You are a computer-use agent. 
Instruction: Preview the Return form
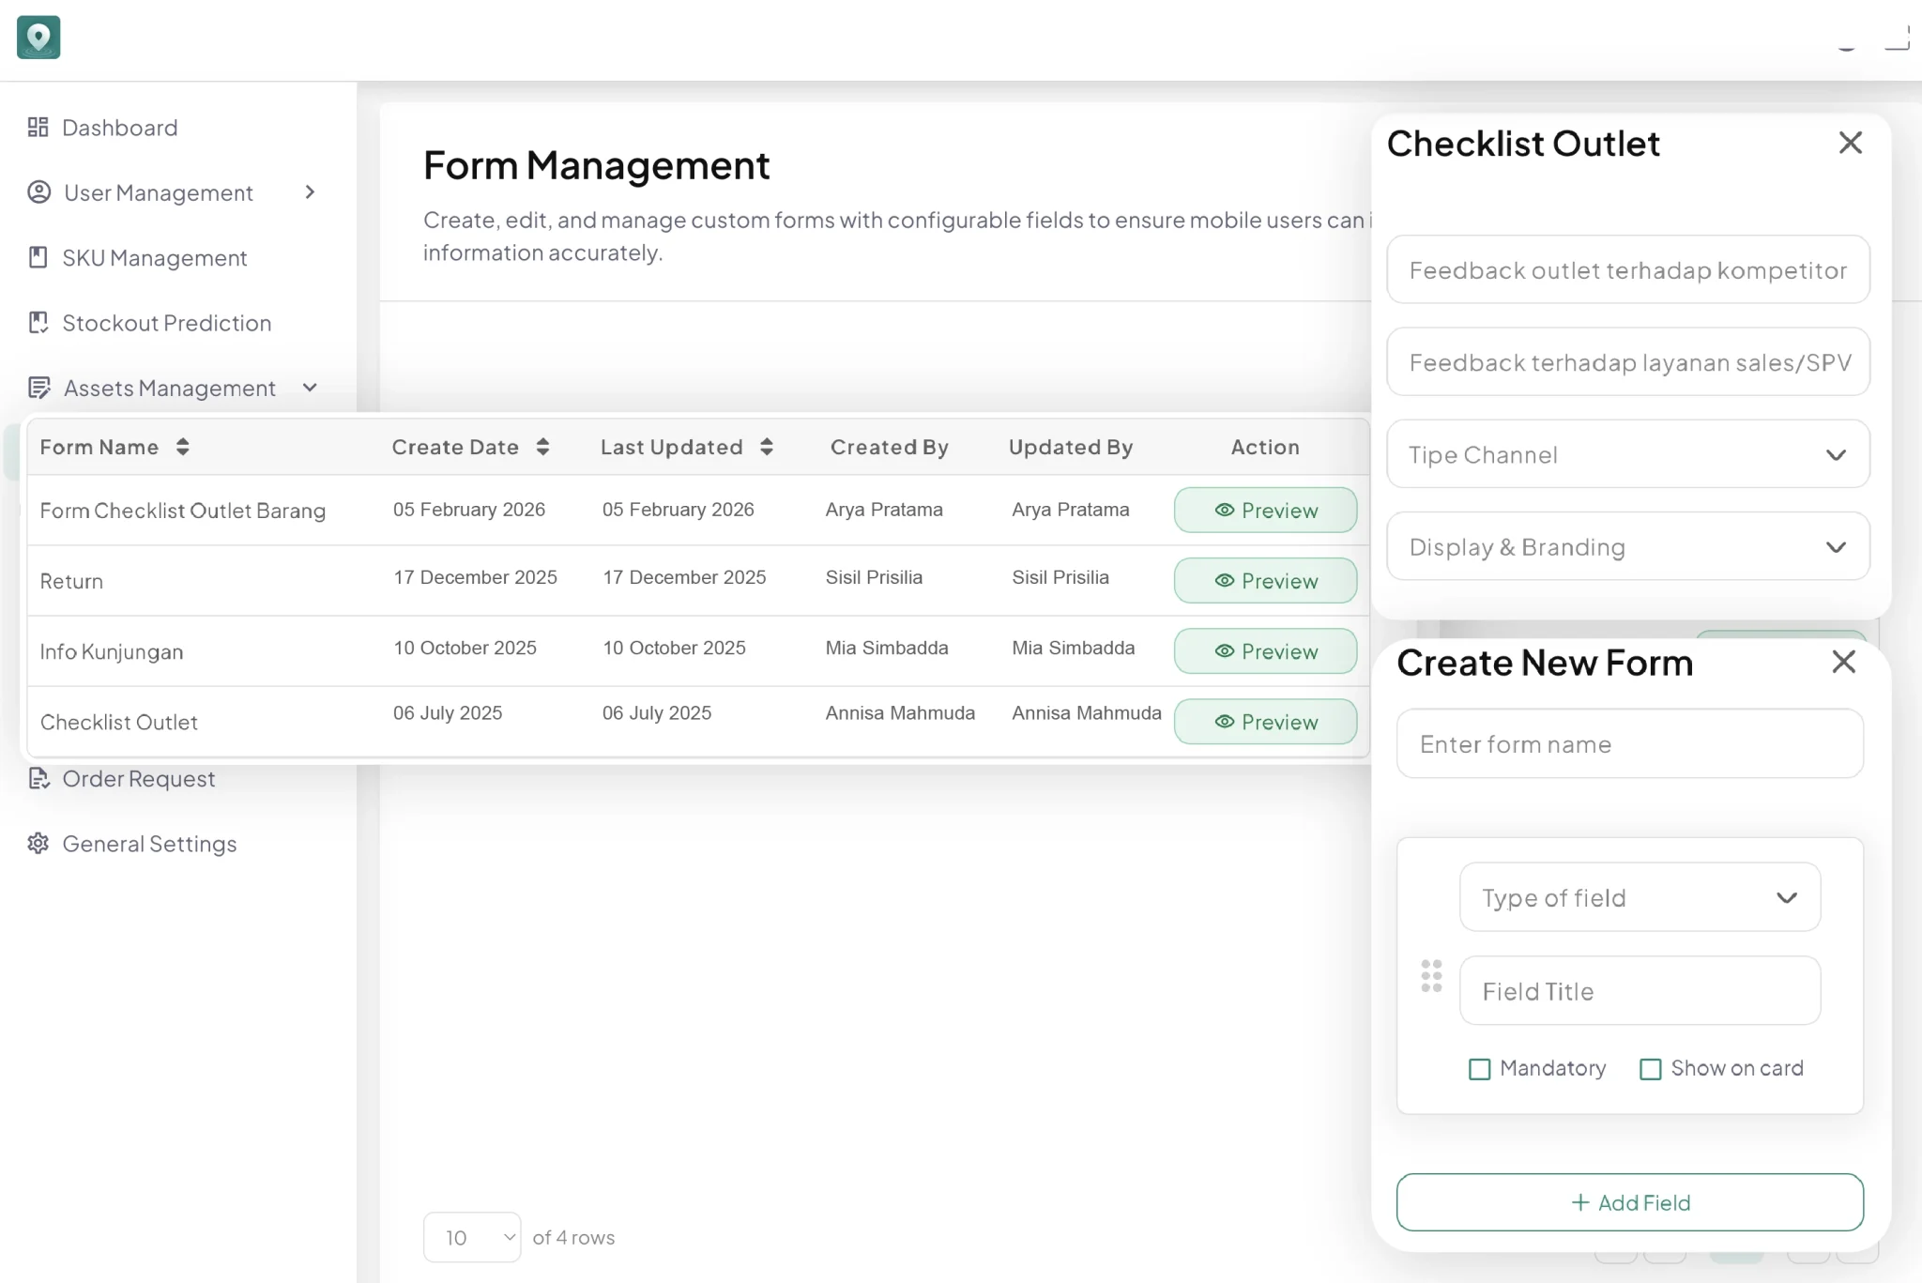(x=1265, y=580)
